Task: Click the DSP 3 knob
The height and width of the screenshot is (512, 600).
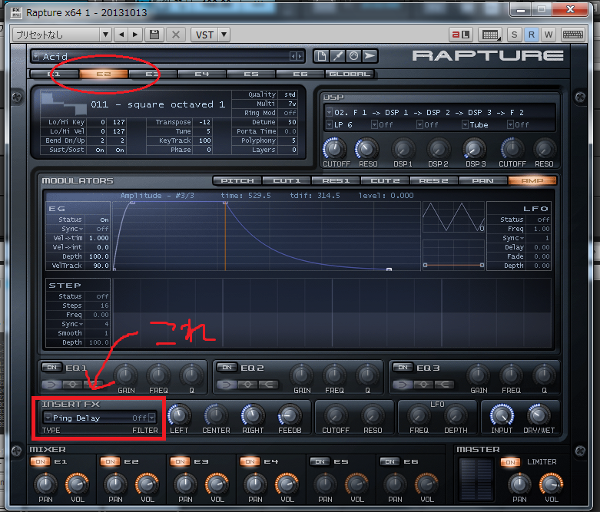Action: 474,149
